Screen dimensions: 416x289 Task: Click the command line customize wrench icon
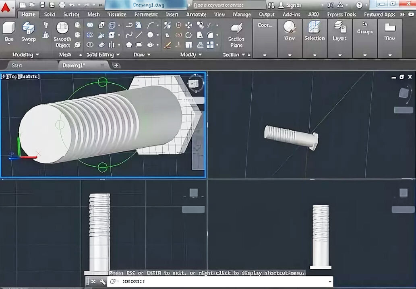pos(102,282)
